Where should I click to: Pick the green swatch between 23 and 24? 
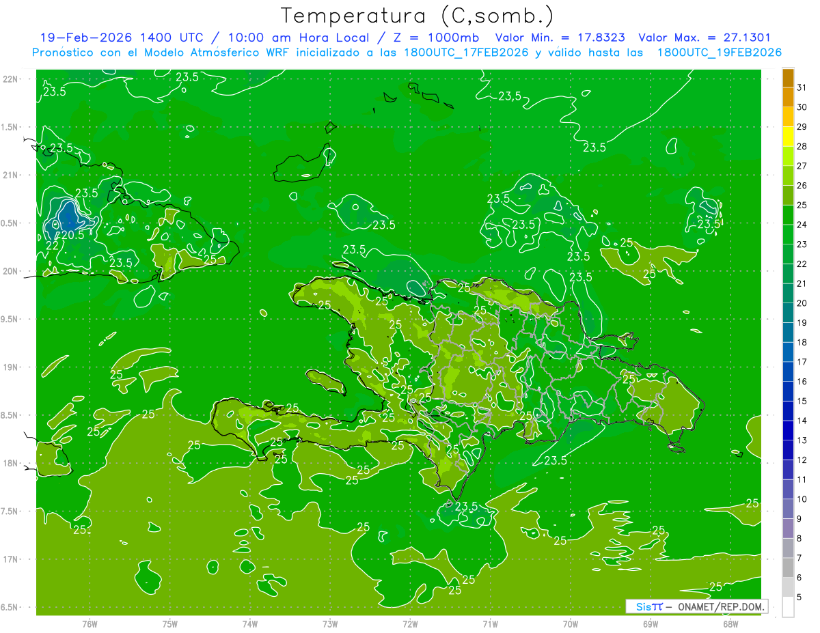788,234
